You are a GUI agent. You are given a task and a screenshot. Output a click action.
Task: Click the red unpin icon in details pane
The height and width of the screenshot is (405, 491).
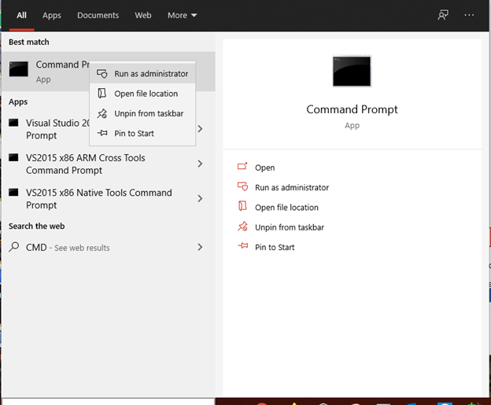coord(242,226)
